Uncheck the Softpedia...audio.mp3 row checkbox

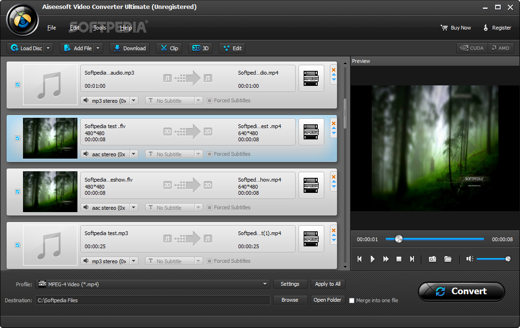pyautogui.click(x=17, y=85)
